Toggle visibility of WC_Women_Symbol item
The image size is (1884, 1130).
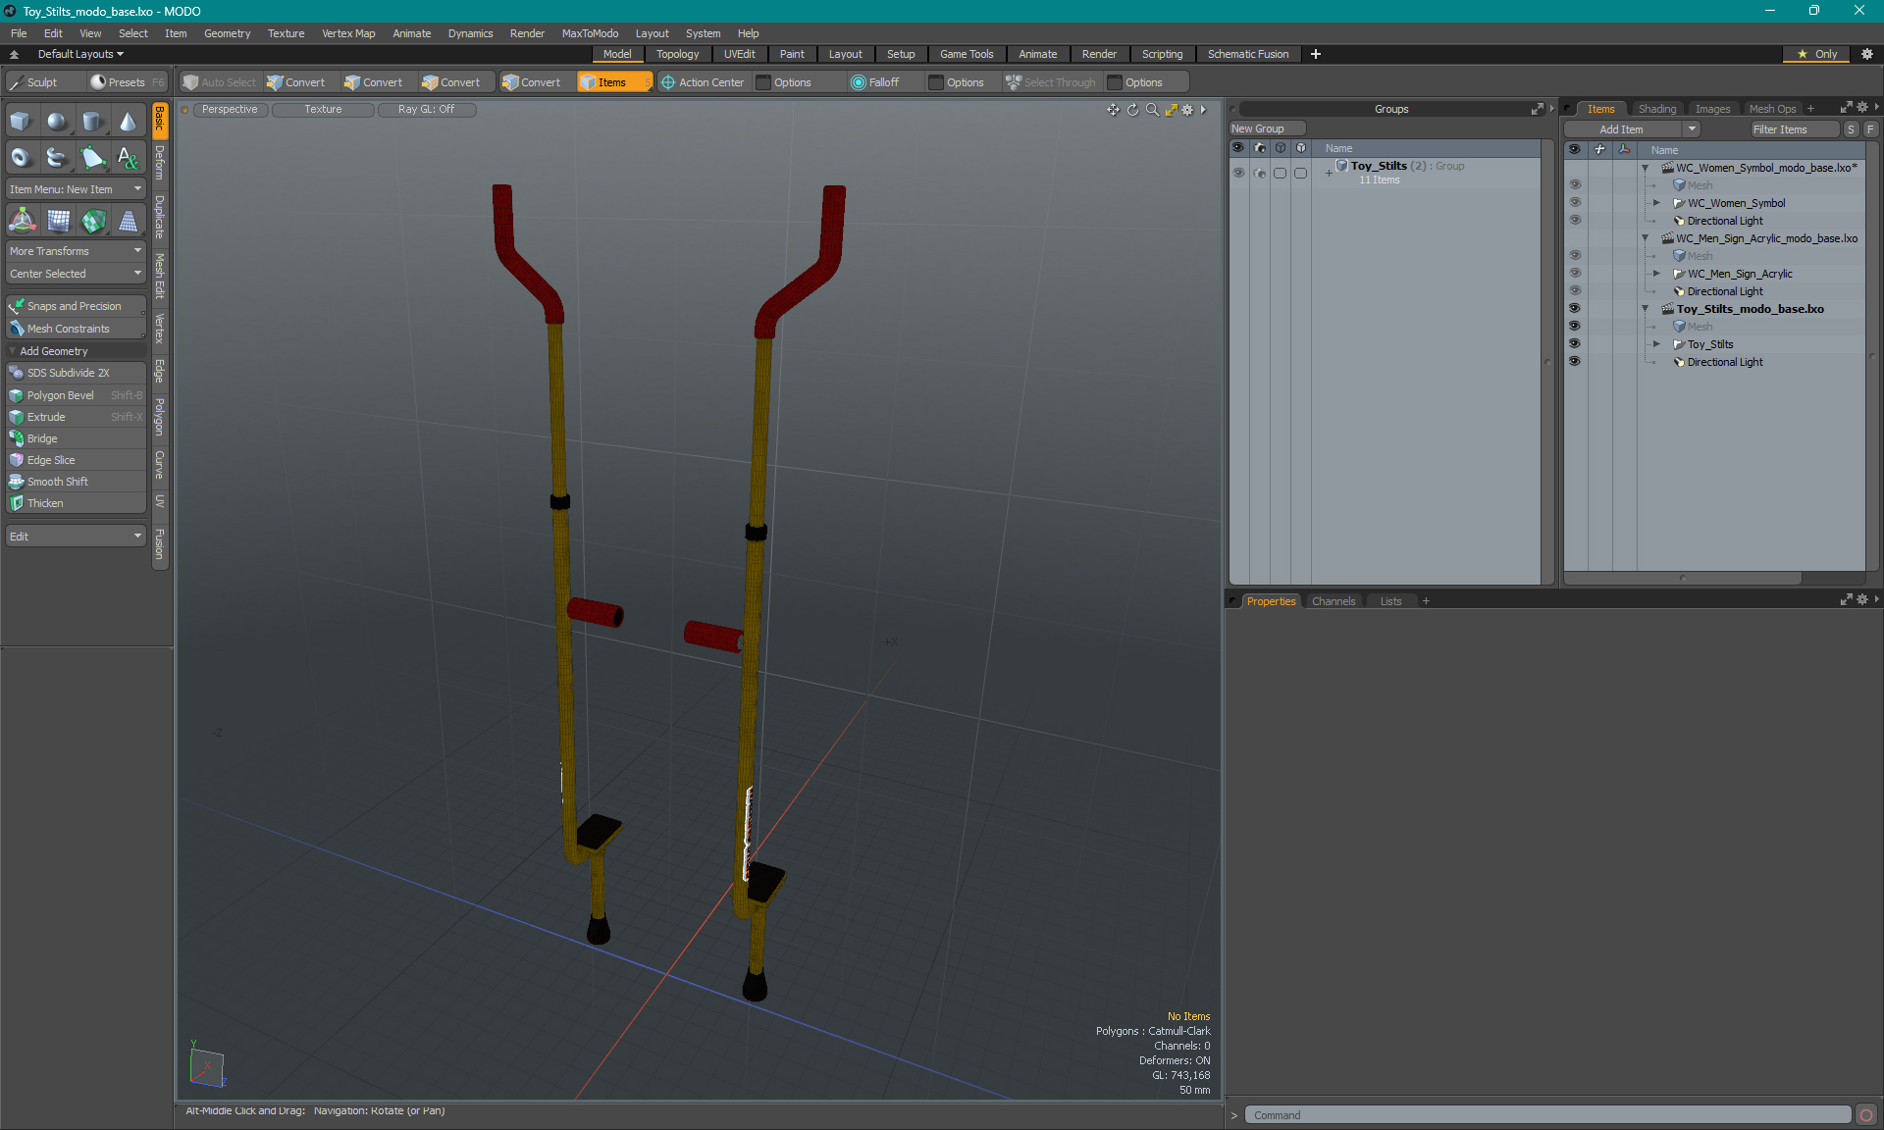pyautogui.click(x=1575, y=203)
